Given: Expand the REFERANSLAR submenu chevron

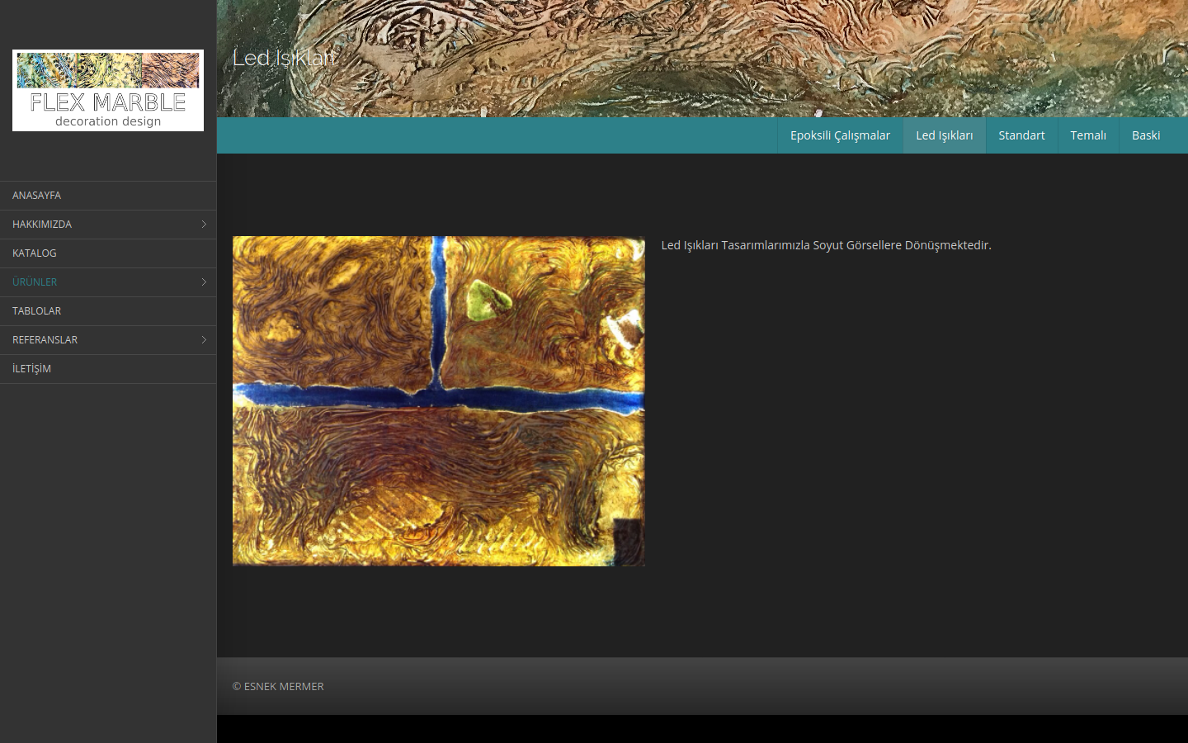Looking at the screenshot, I should tap(204, 340).
